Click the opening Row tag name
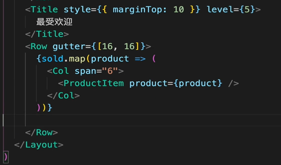 (39, 46)
